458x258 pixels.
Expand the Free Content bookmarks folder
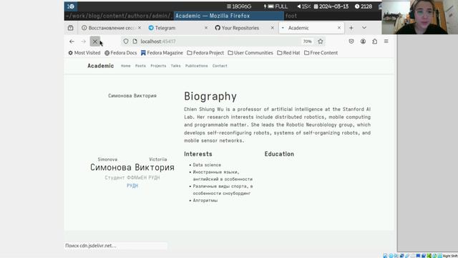pyautogui.click(x=321, y=53)
